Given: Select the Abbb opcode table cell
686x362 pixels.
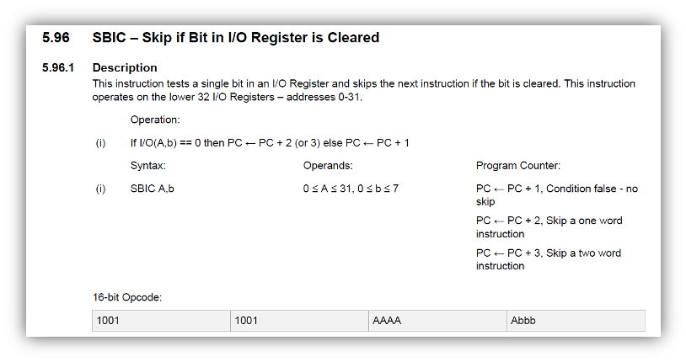Looking at the screenshot, I should pos(576,321).
